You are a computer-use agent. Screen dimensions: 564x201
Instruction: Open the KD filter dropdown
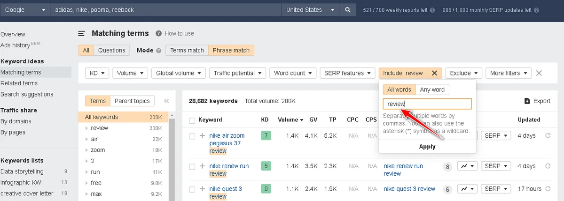(x=97, y=73)
